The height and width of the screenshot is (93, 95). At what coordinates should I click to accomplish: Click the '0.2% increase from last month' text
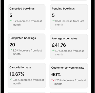27,23
